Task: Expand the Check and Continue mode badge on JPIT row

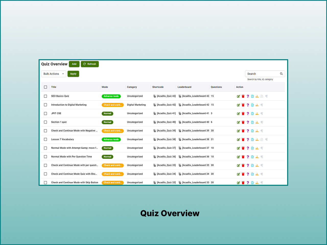Action: click(107, 113)
